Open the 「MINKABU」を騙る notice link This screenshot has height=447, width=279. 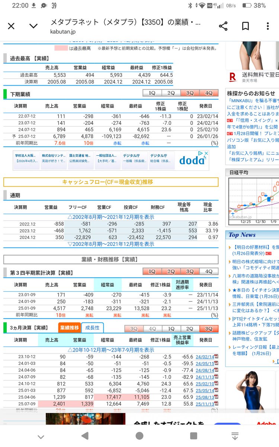[253, 107]
